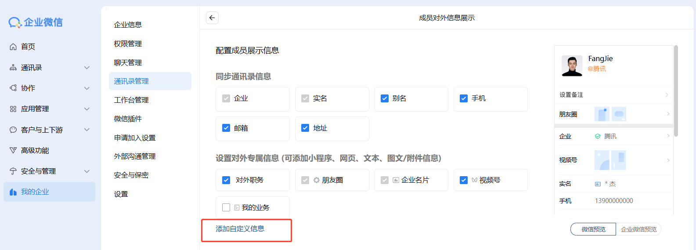This screenshot has width=696, height=250.
Task: Click the 应用管理 grid icon
Action: (x=13, y=109)
